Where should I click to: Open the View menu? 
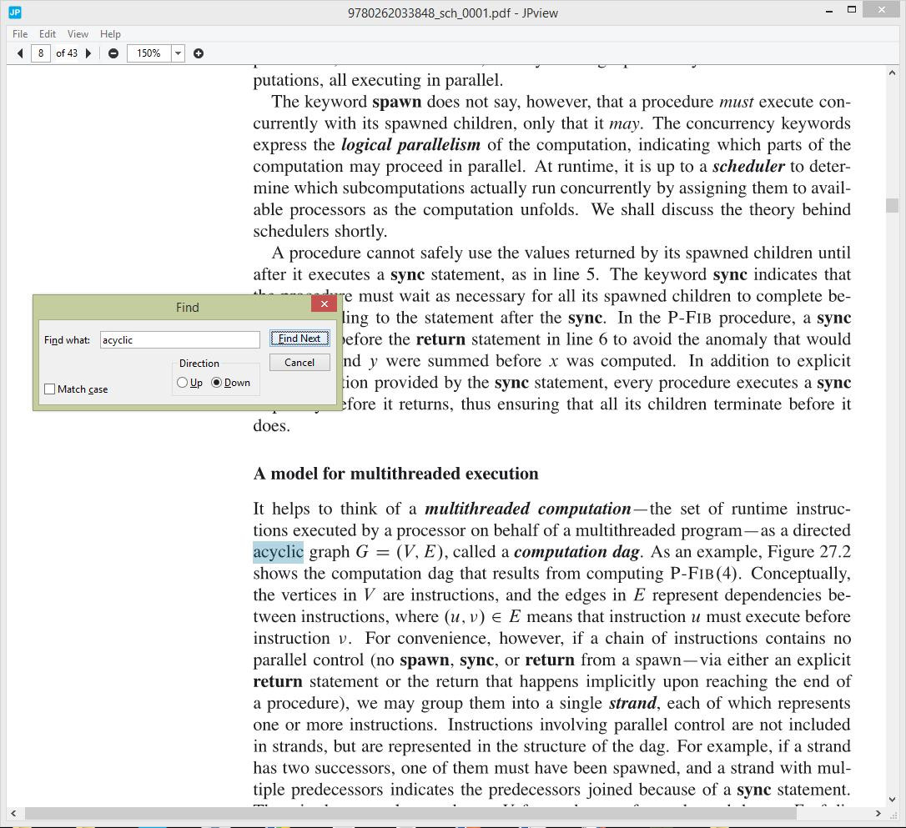(78, 34)
